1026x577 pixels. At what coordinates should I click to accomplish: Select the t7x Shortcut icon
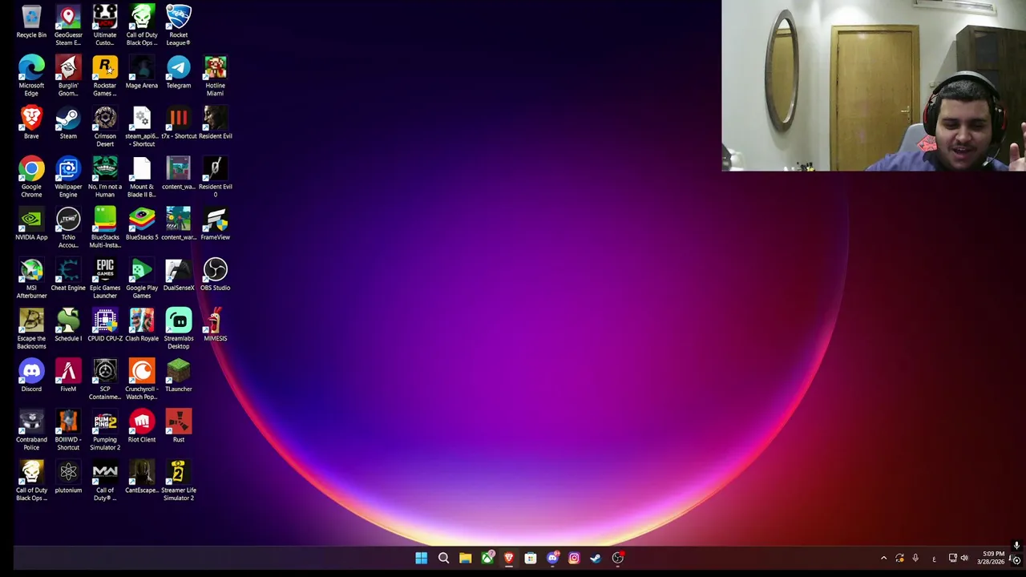click(179, 123)
